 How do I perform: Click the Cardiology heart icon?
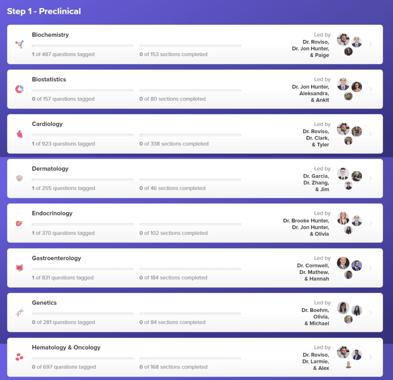[20, 134]
